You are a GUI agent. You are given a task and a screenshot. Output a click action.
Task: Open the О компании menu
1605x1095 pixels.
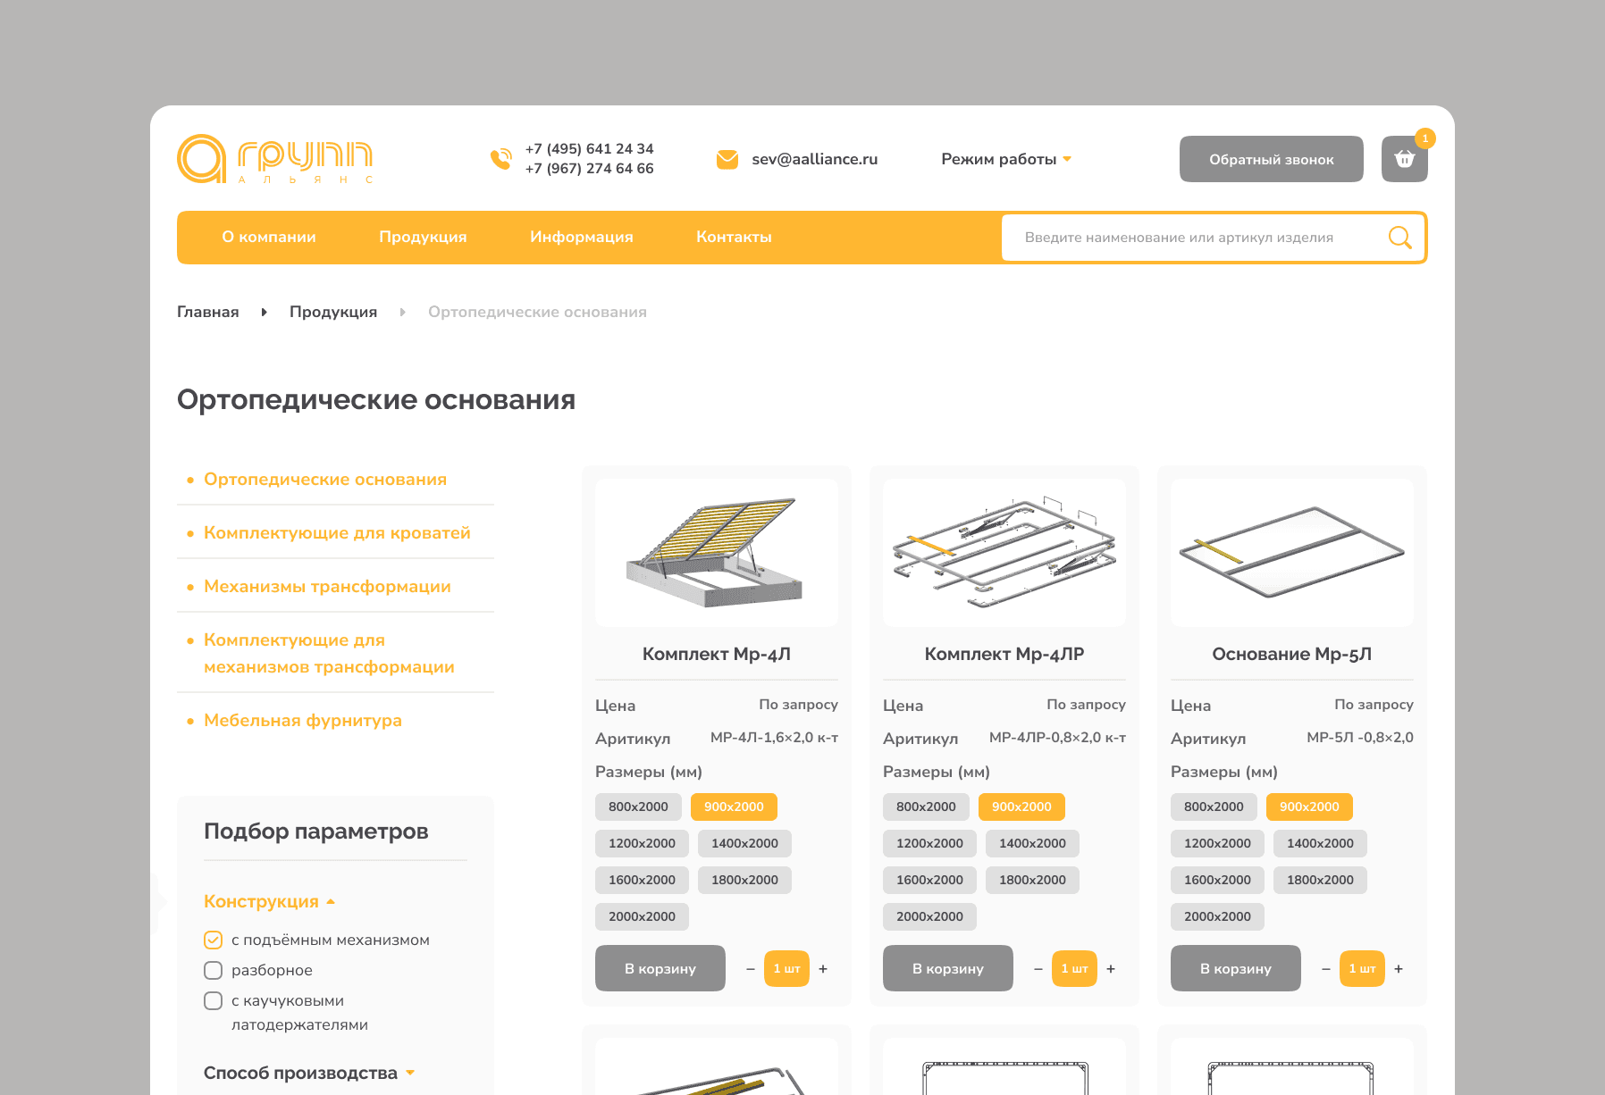269,237
